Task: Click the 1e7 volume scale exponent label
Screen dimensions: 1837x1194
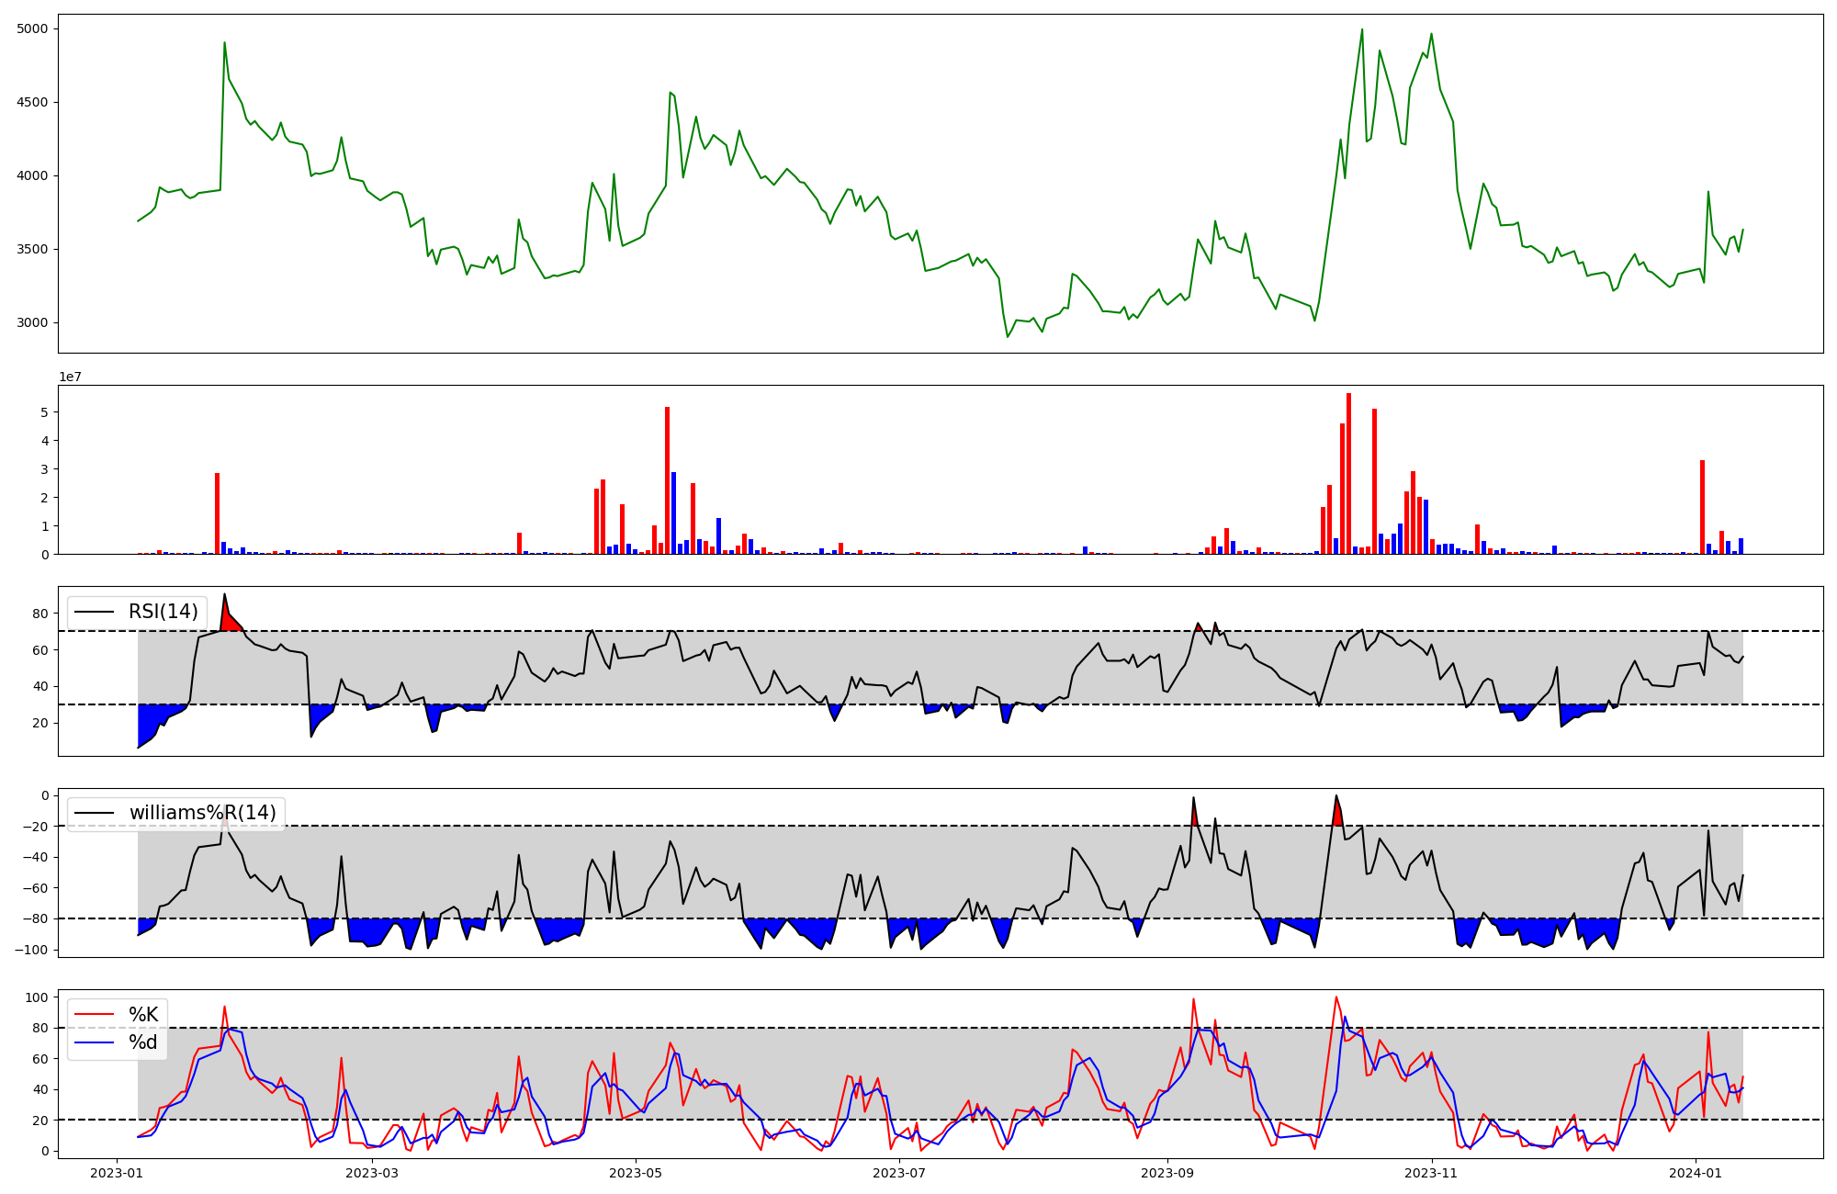Action: [71, 377]
